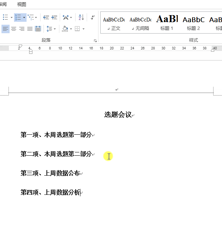Image resolution: width=222 pixels, height=245 pixels.
Task: Expand the borders dropdown arrow
Action: (83, 29)
